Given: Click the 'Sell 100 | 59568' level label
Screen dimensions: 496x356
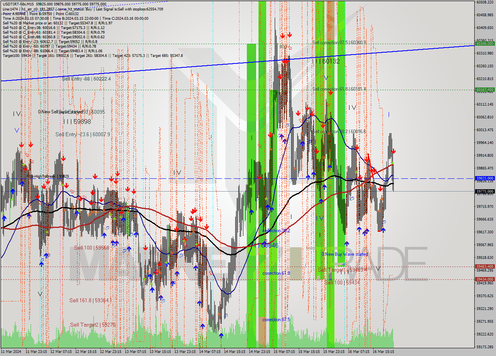Looking at the screenshot, I should click(x=92, y=248).
